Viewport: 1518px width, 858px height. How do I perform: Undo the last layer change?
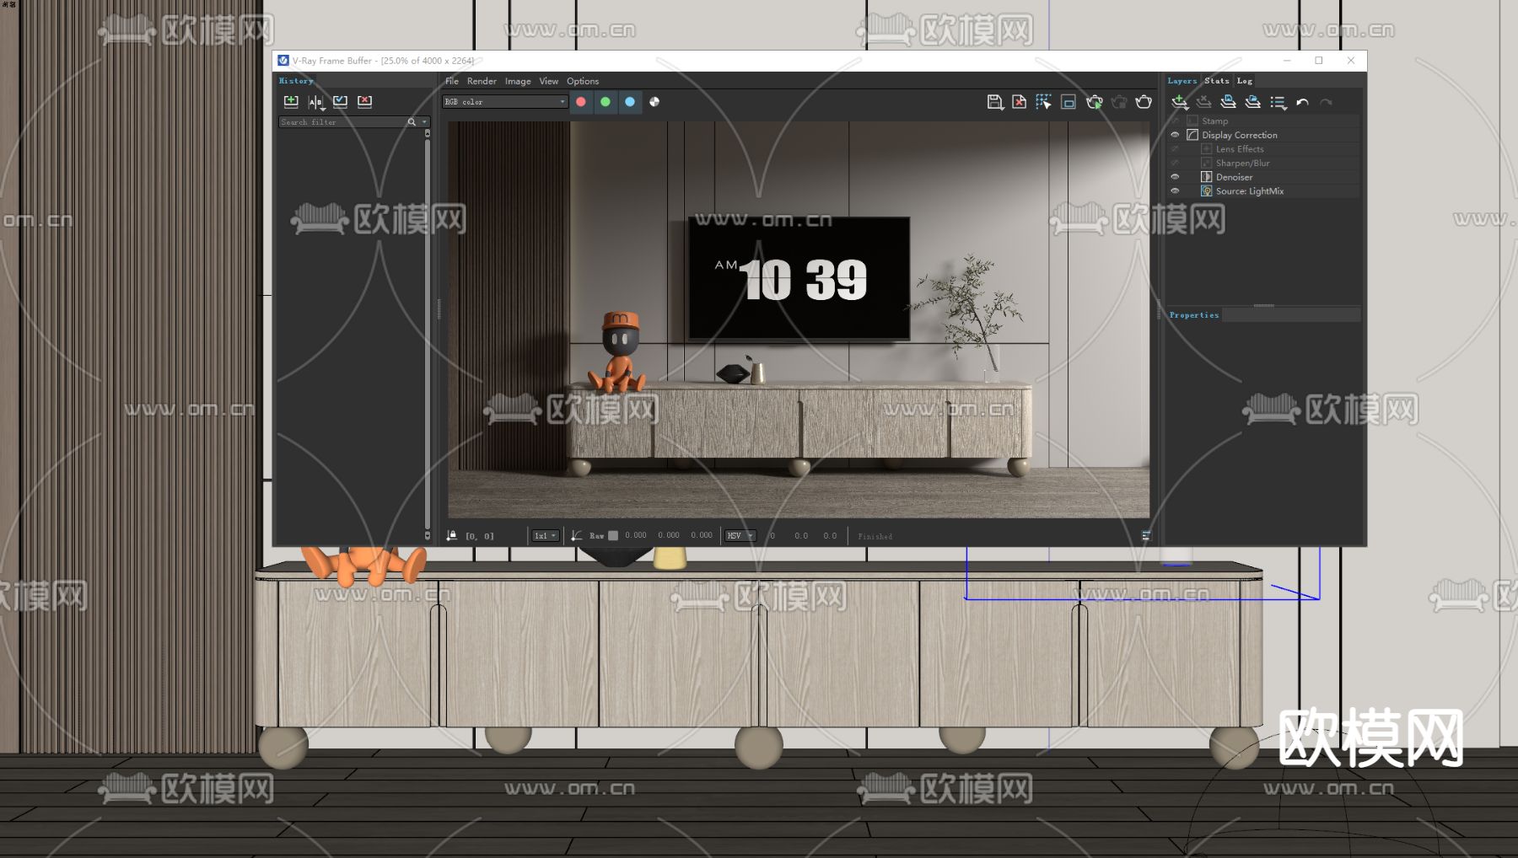coord(1301,101)
